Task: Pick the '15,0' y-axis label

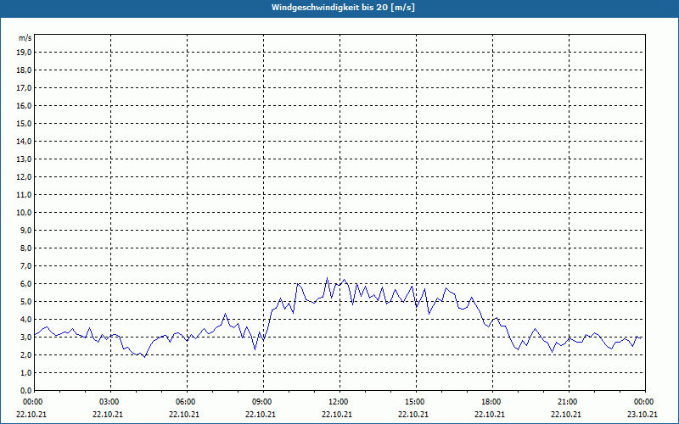Action: tap(24, 123)
